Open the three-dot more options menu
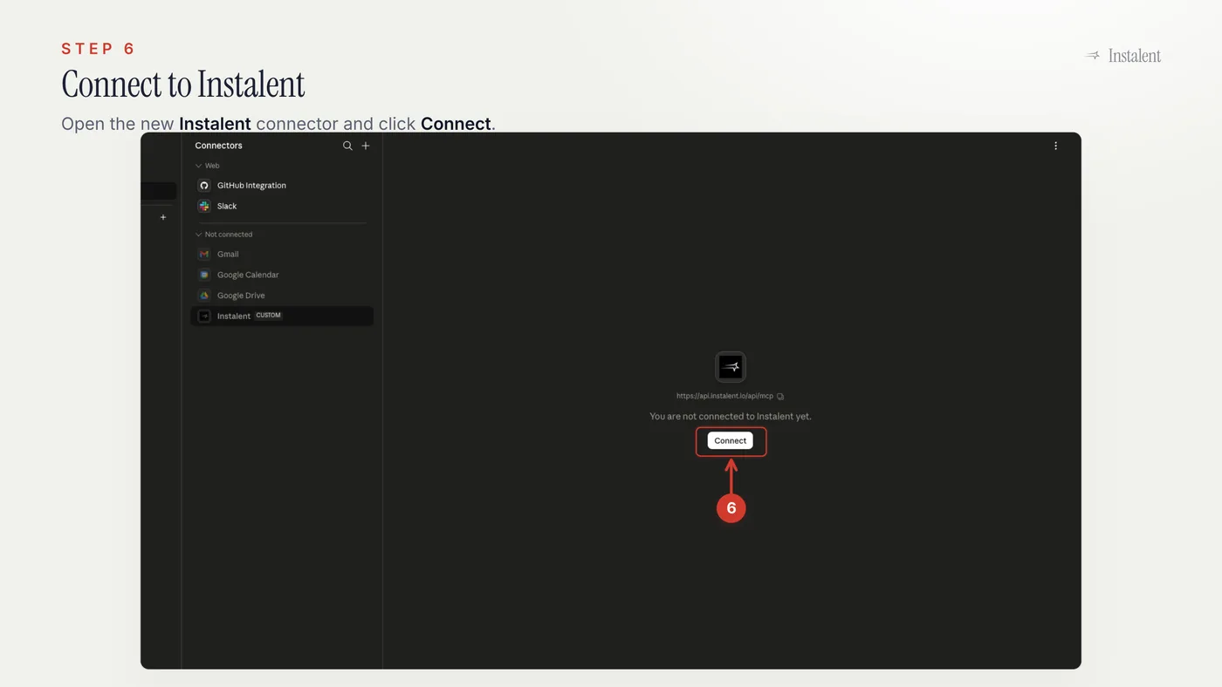 point(1055,146)
